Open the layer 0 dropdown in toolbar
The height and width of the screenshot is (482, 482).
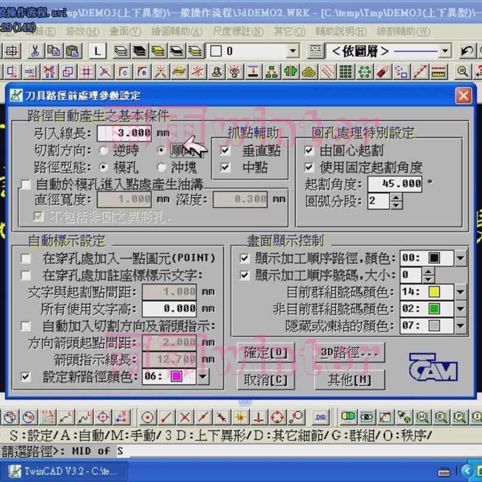pyautogui.click(x=293, y=51)
